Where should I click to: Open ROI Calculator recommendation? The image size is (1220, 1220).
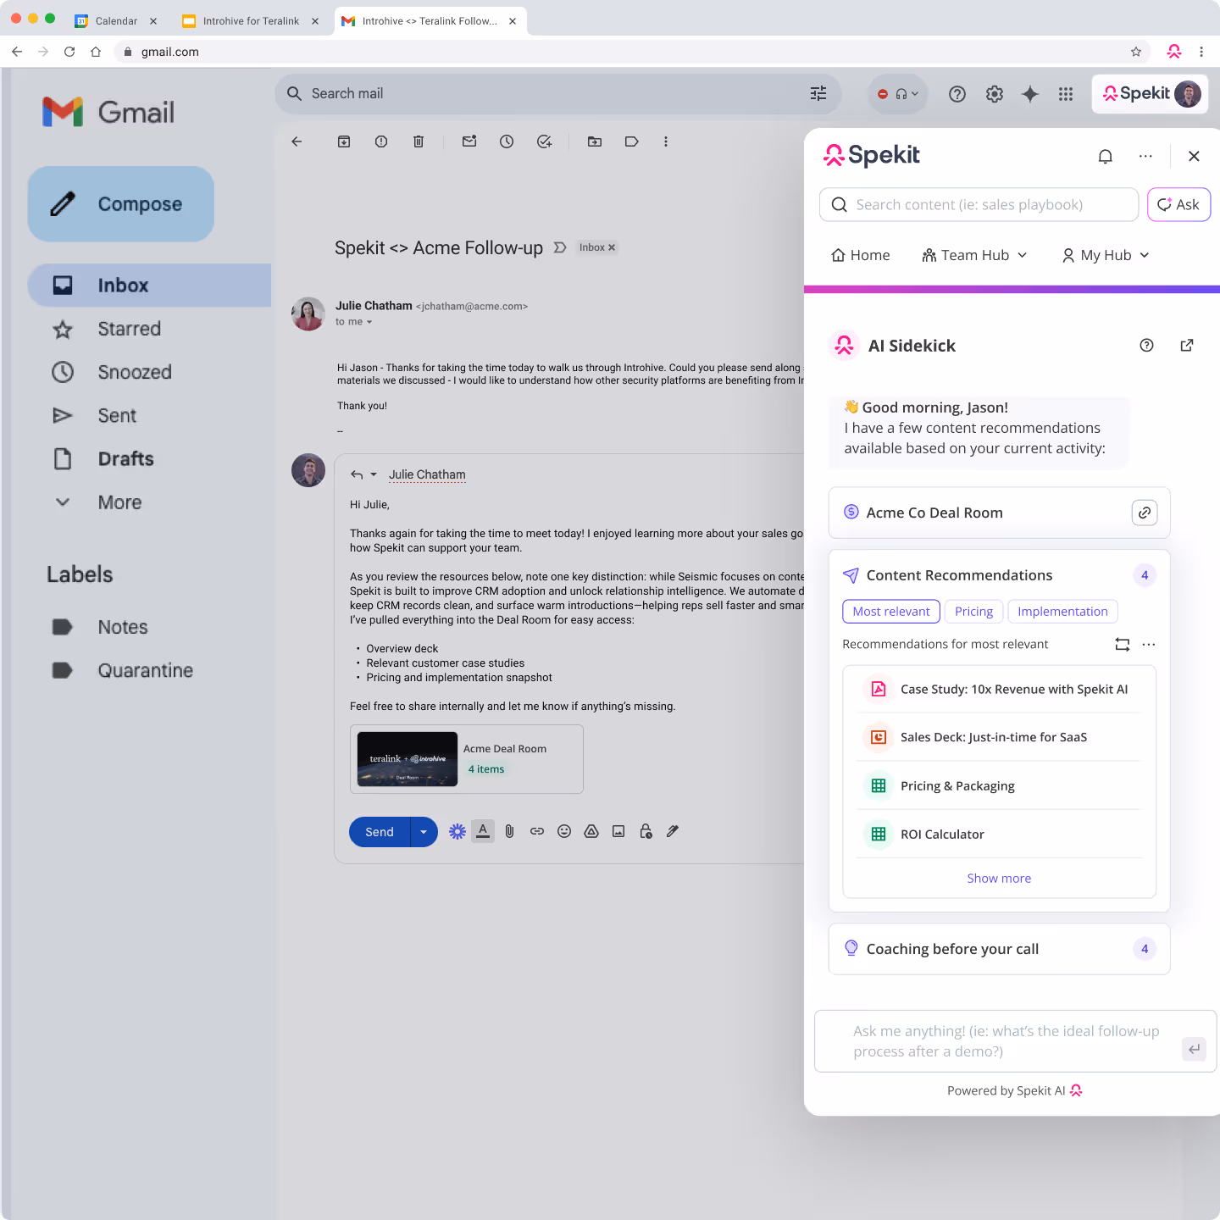pos(999,835)
